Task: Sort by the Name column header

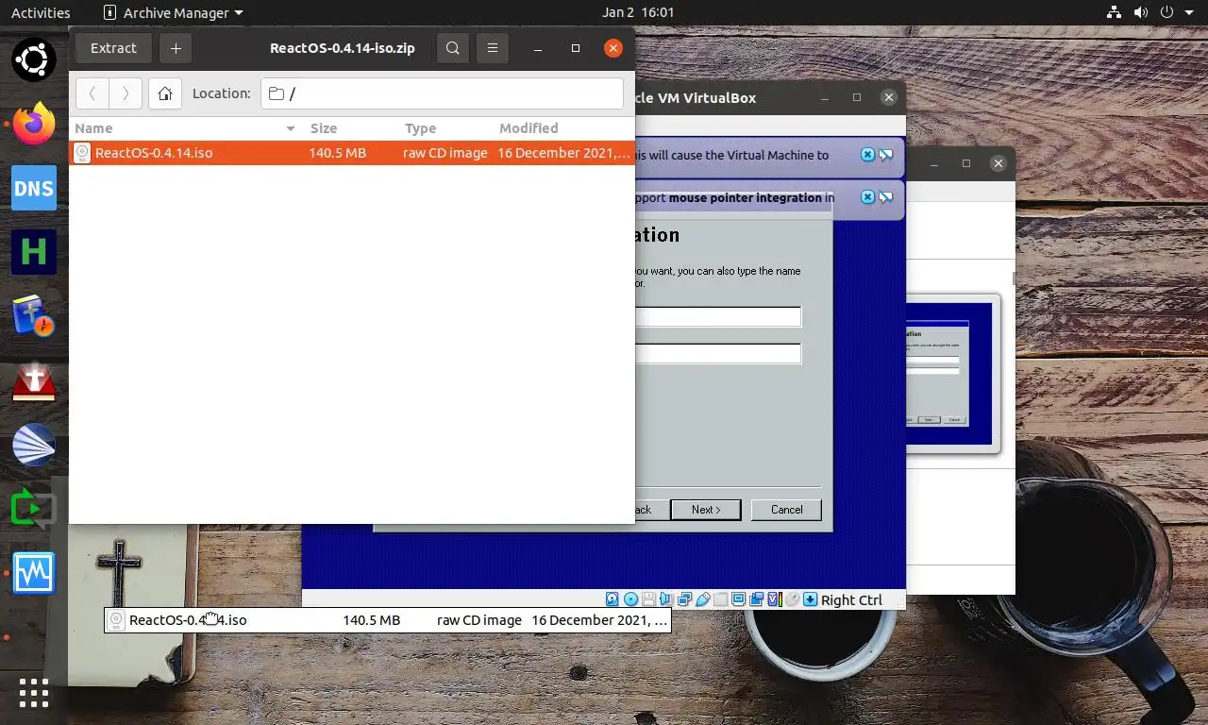Action: [186, 128]
